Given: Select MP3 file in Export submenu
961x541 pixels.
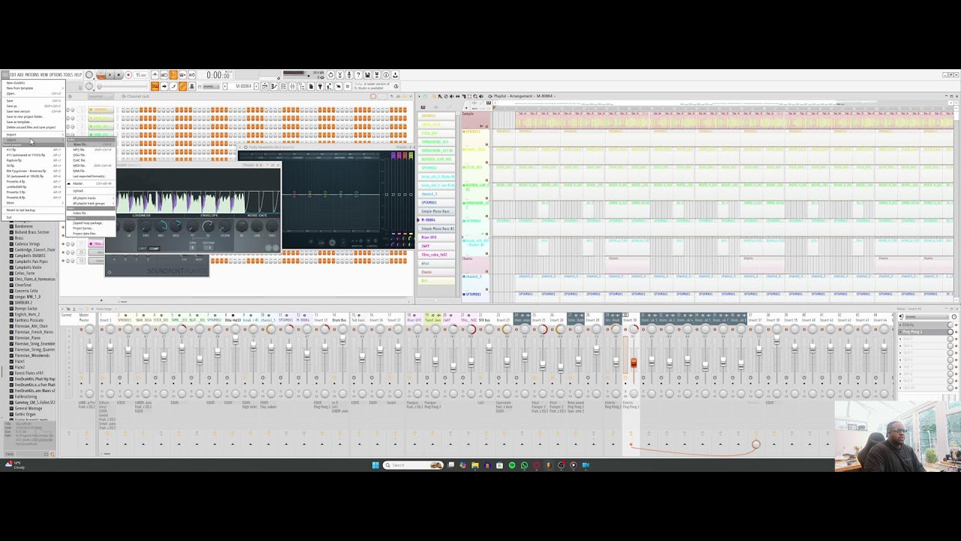Looking at the screenshot, I should 91,150.
